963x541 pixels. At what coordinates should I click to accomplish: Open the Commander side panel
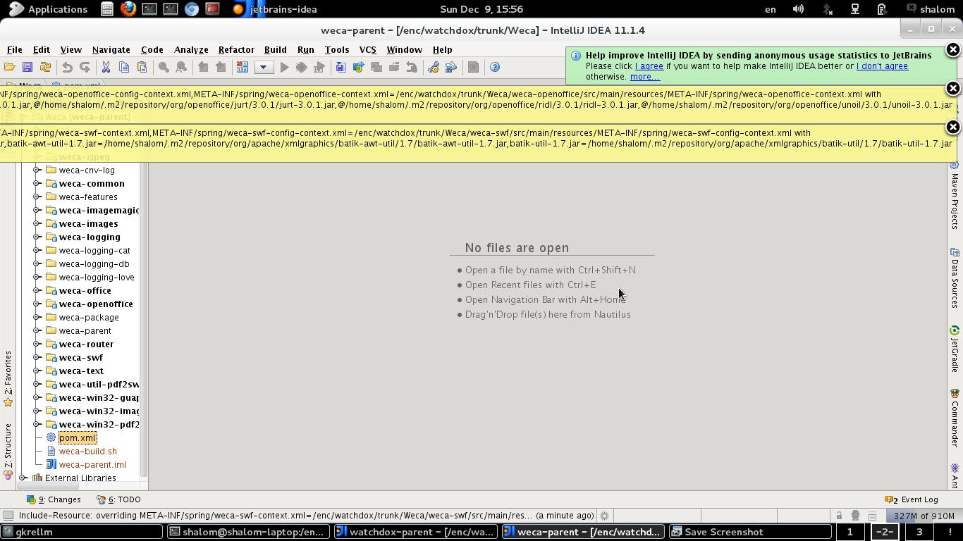click(x=955, y=418)
